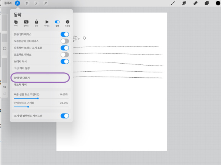Enable 오른손잡이 인터페이스 switch
This screenshot has width=221, height=165.
[65, 41]
